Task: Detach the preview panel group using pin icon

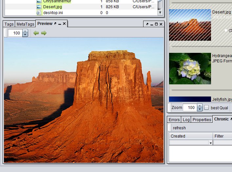Action: coord(147,24)
